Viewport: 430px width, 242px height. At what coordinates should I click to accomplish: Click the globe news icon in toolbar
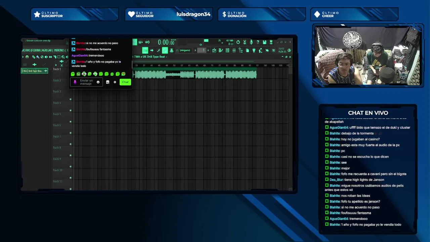click(289, 50)
